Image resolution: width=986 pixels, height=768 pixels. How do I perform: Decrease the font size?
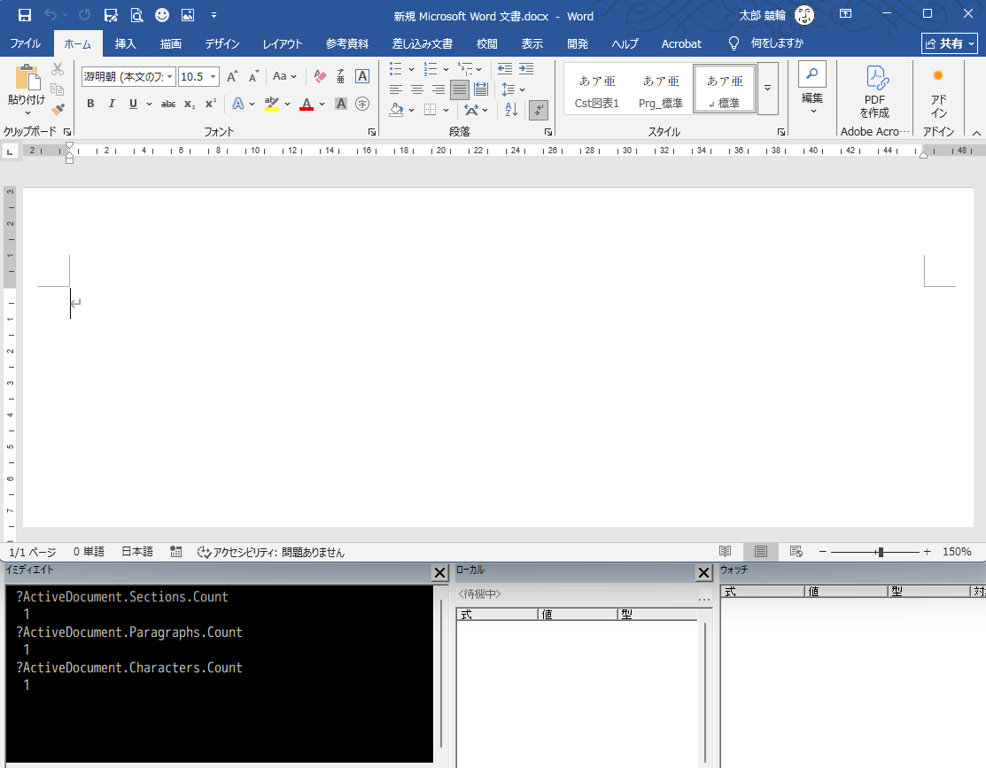(x=253, y=77)
